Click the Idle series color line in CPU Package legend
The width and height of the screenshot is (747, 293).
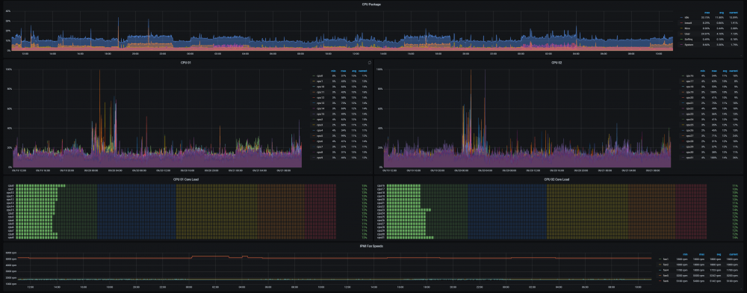coord(681,18)
